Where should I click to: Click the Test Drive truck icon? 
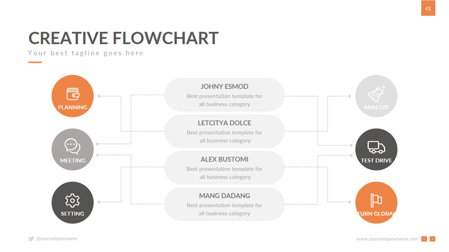(x=376, y=147)
